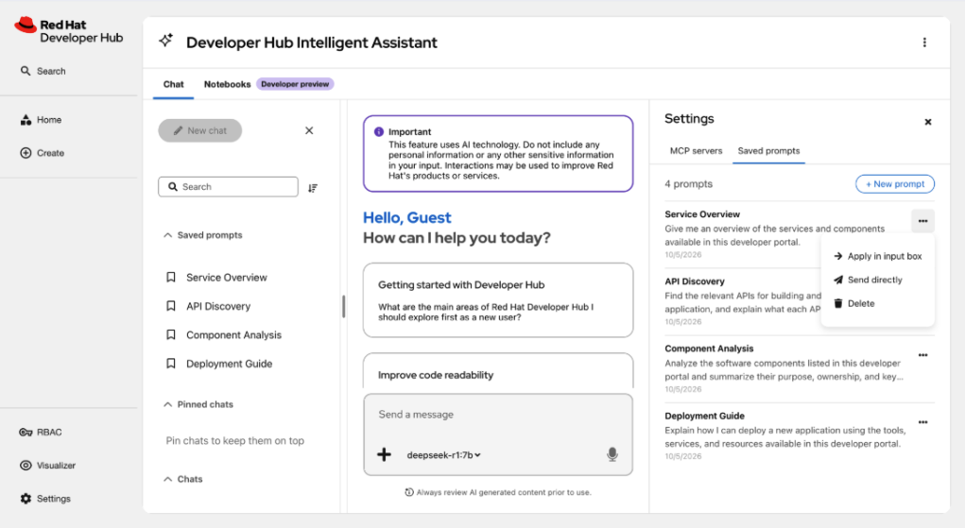Open the Visualizer from sidebar
The image size is (965, 528).
[48, 466]
